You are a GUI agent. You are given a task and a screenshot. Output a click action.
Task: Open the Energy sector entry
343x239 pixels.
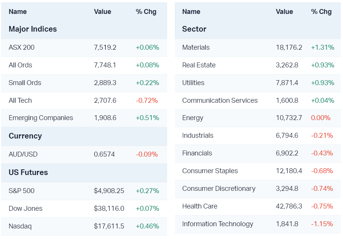click(193, 118)
